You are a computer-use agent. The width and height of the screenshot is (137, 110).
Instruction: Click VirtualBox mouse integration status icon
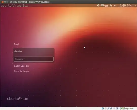point(121,108)
